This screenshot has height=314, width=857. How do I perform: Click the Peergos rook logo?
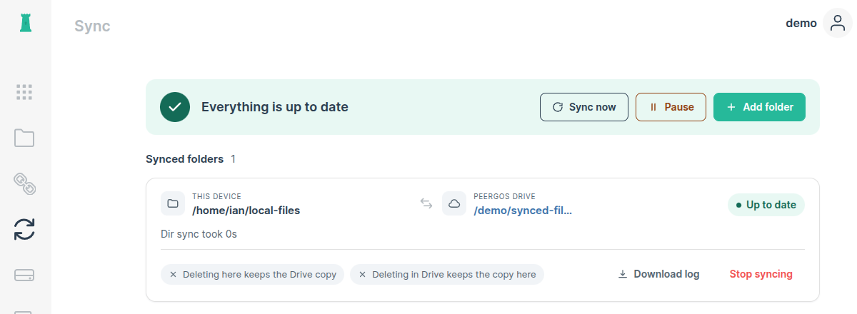(x=26, y=24)
